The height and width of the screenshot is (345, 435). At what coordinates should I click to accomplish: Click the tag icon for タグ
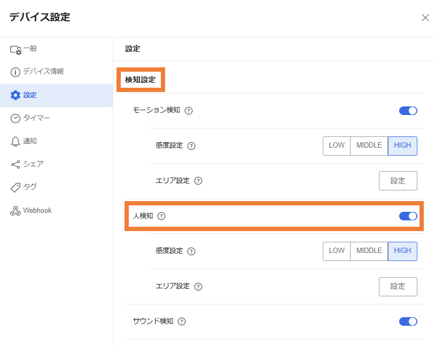point(15,188)
